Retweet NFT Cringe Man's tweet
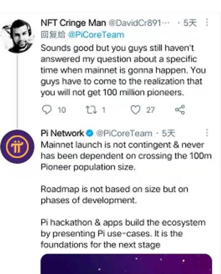The height and width of the screenshot is (274, 221). (91, 110)
